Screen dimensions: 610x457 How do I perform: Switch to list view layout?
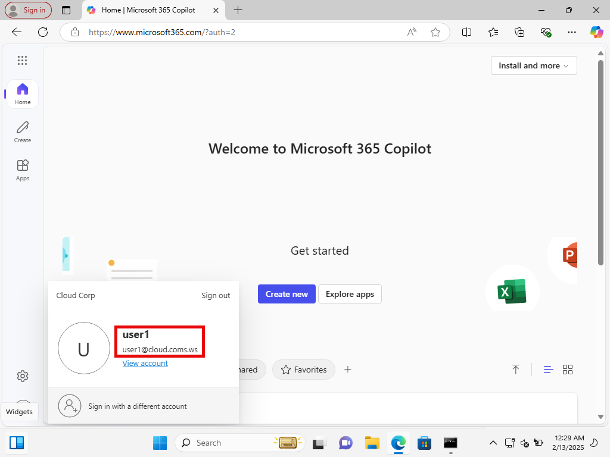click(548, 370)
